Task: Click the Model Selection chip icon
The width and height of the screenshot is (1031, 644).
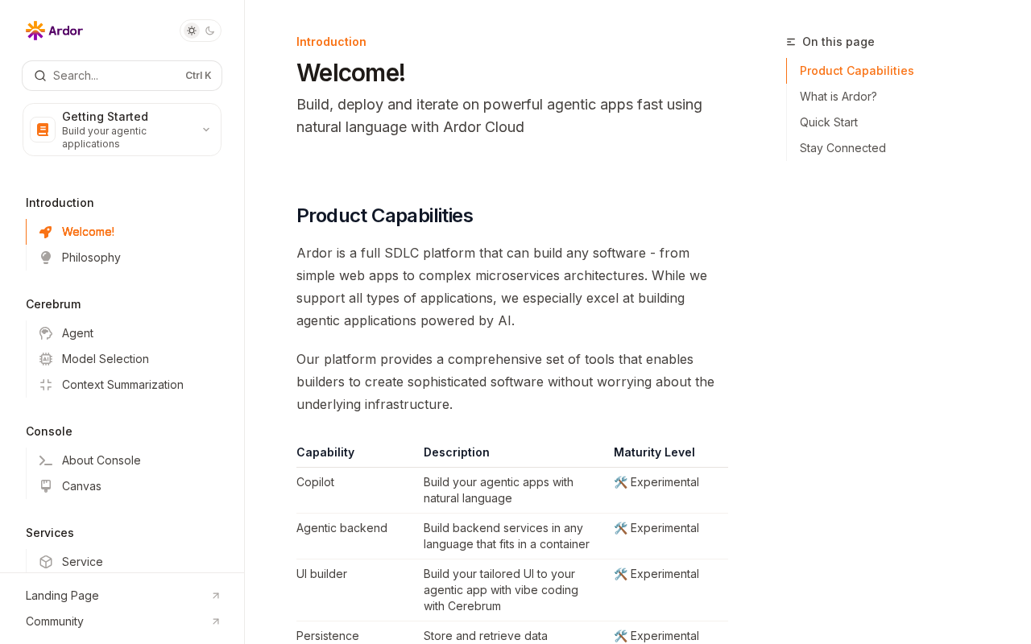Action: (x=46, y=359)
